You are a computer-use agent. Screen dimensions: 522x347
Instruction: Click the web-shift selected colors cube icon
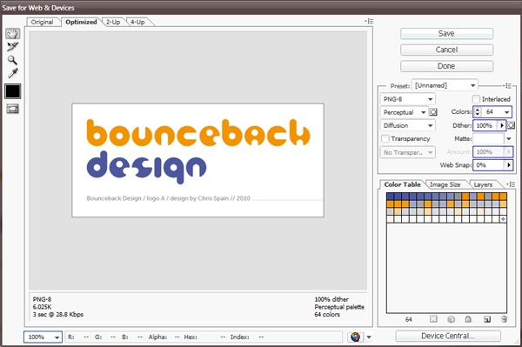coord(451,319)
